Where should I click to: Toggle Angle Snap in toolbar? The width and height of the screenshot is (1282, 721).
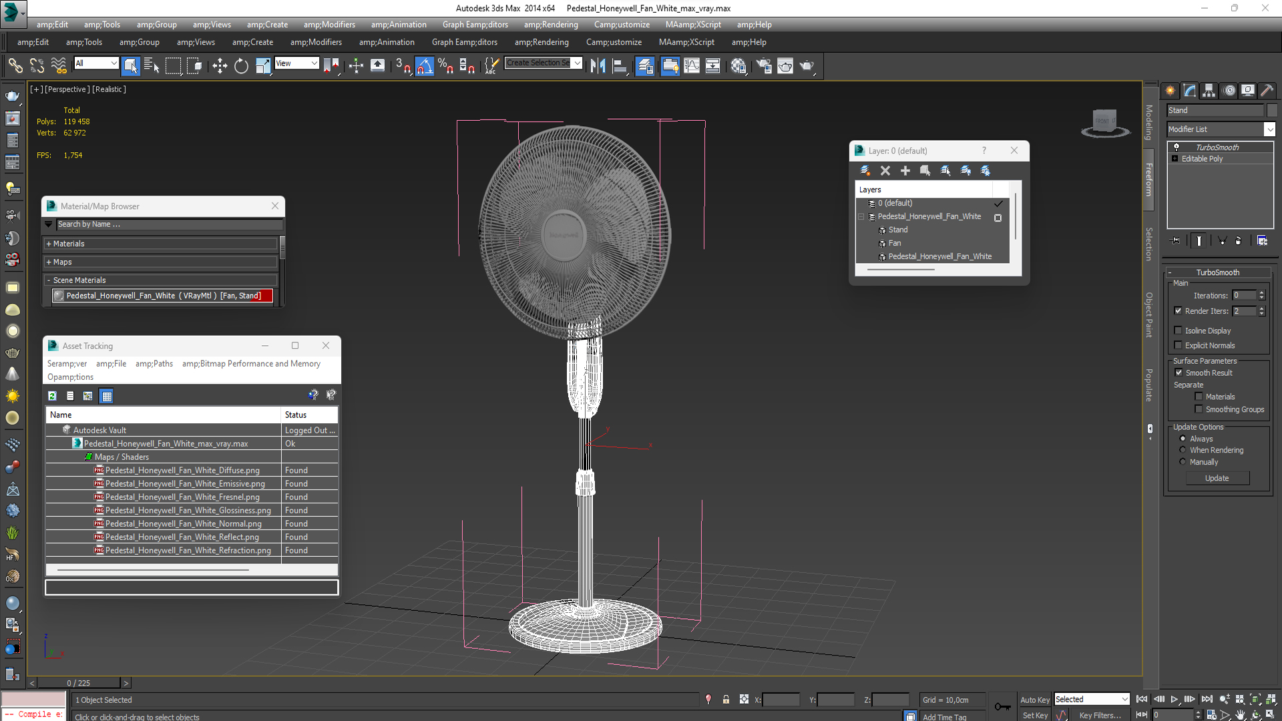(x=425, y=65)
